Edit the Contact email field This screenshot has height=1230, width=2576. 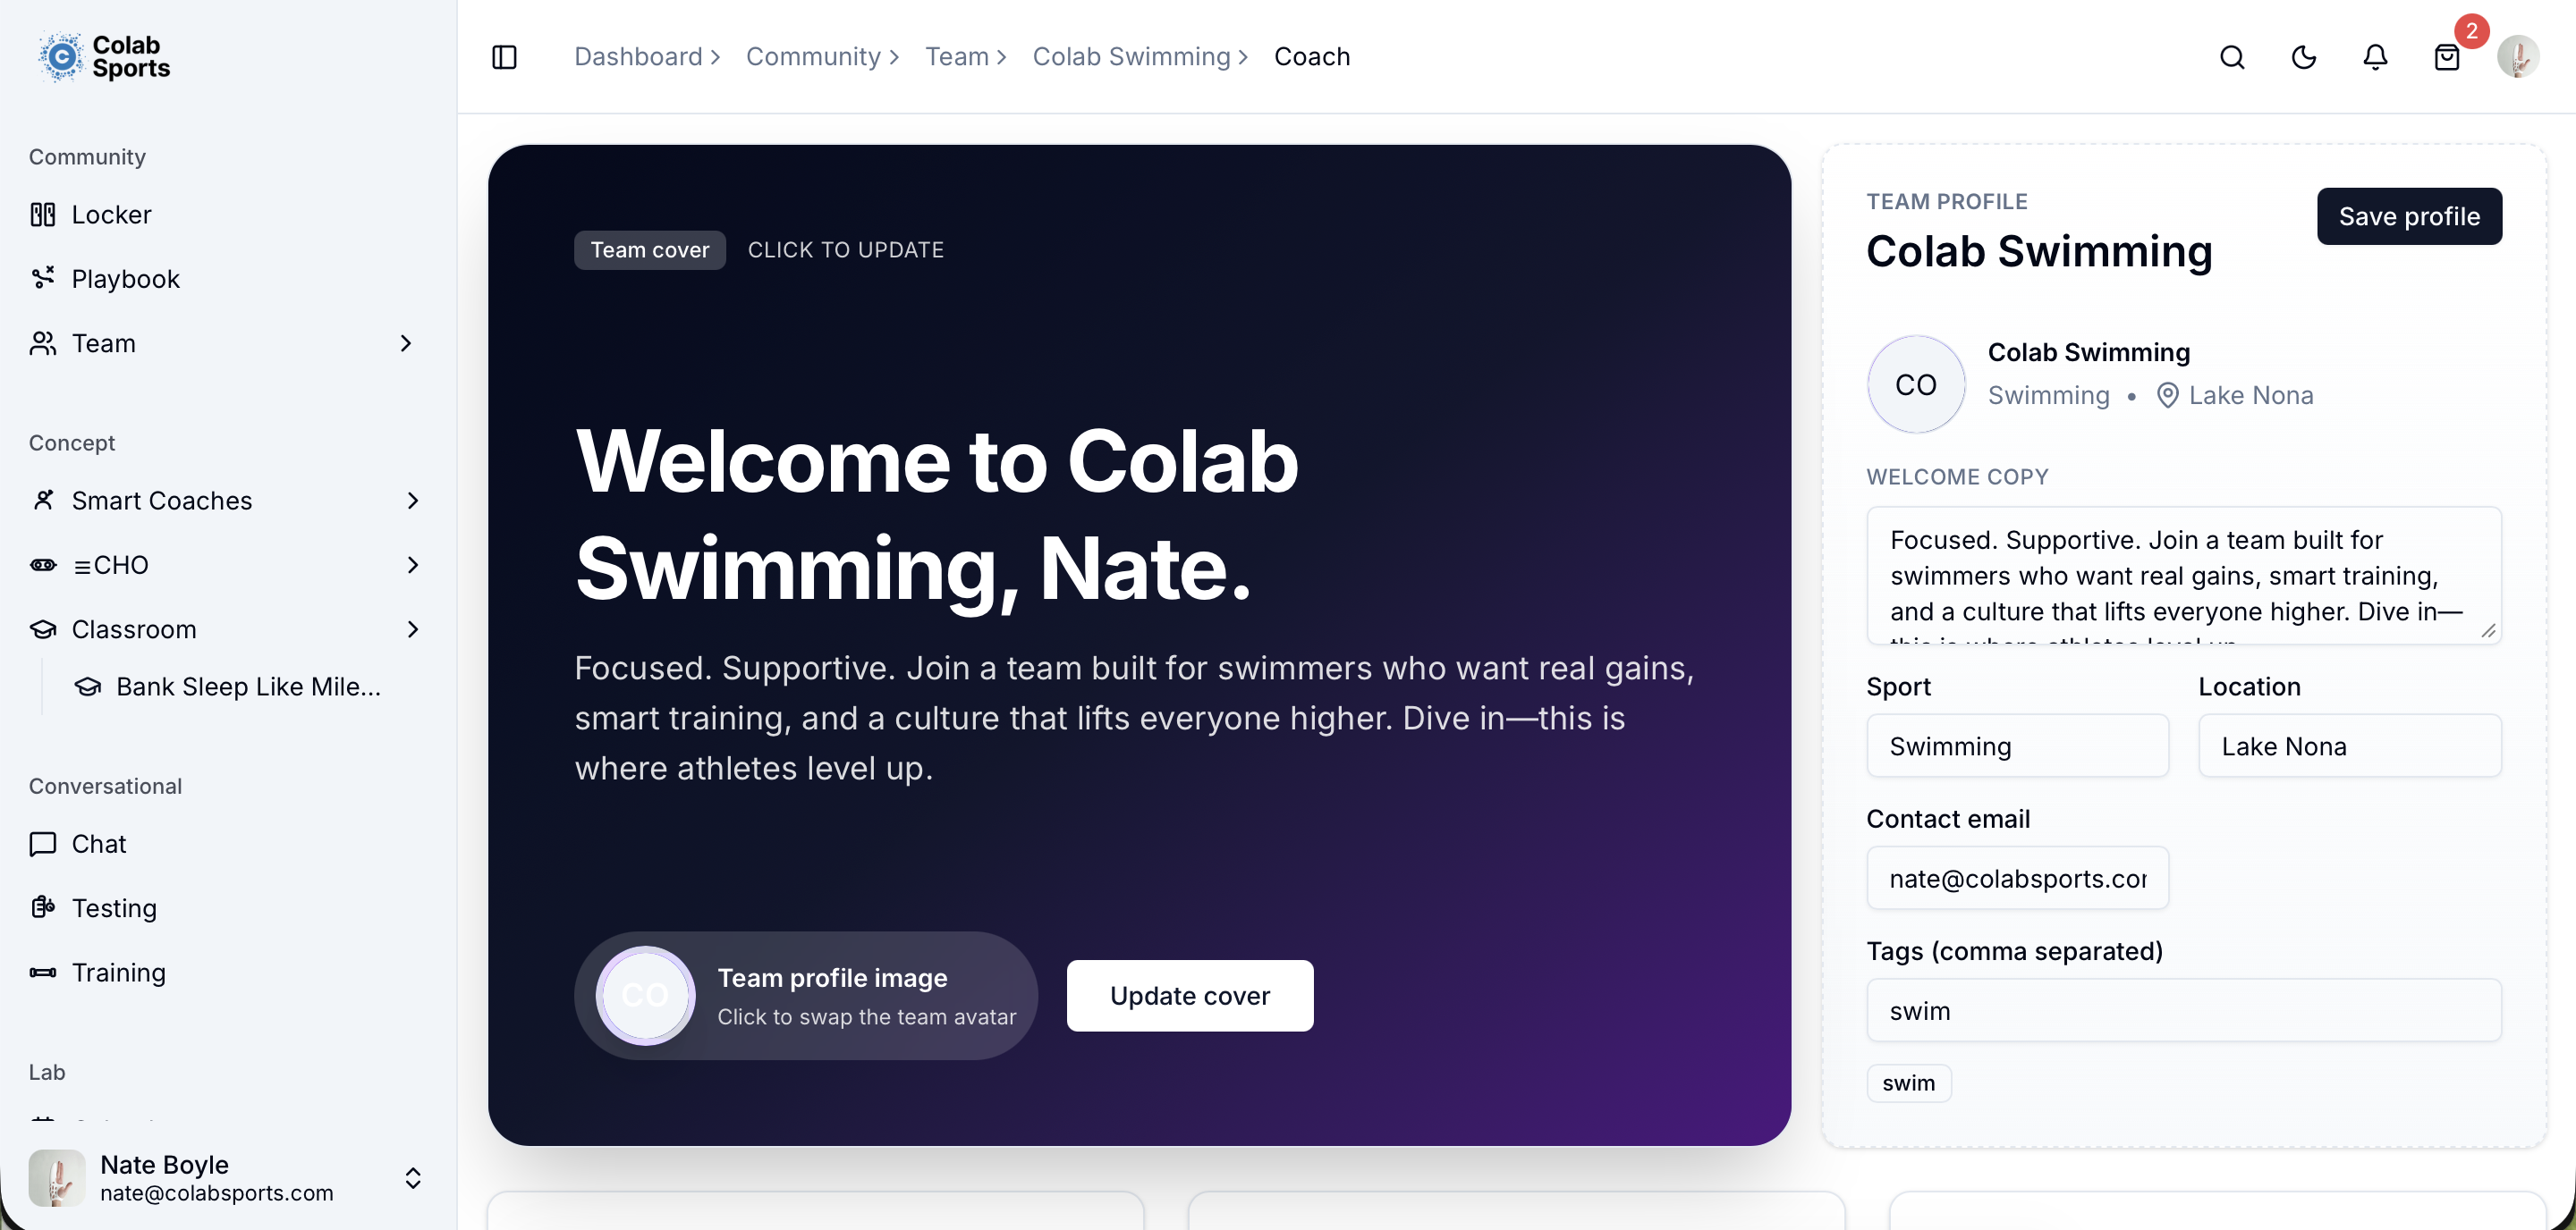tap(2016, 877)
